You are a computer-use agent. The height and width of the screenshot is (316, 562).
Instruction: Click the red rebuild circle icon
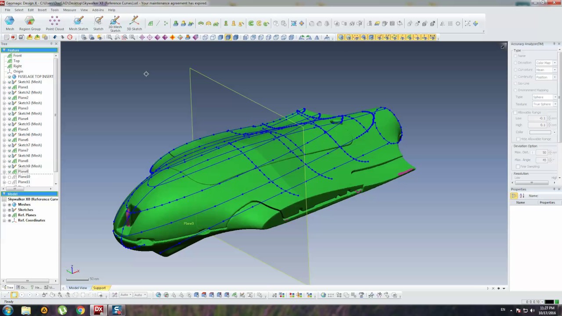(69, 37)
